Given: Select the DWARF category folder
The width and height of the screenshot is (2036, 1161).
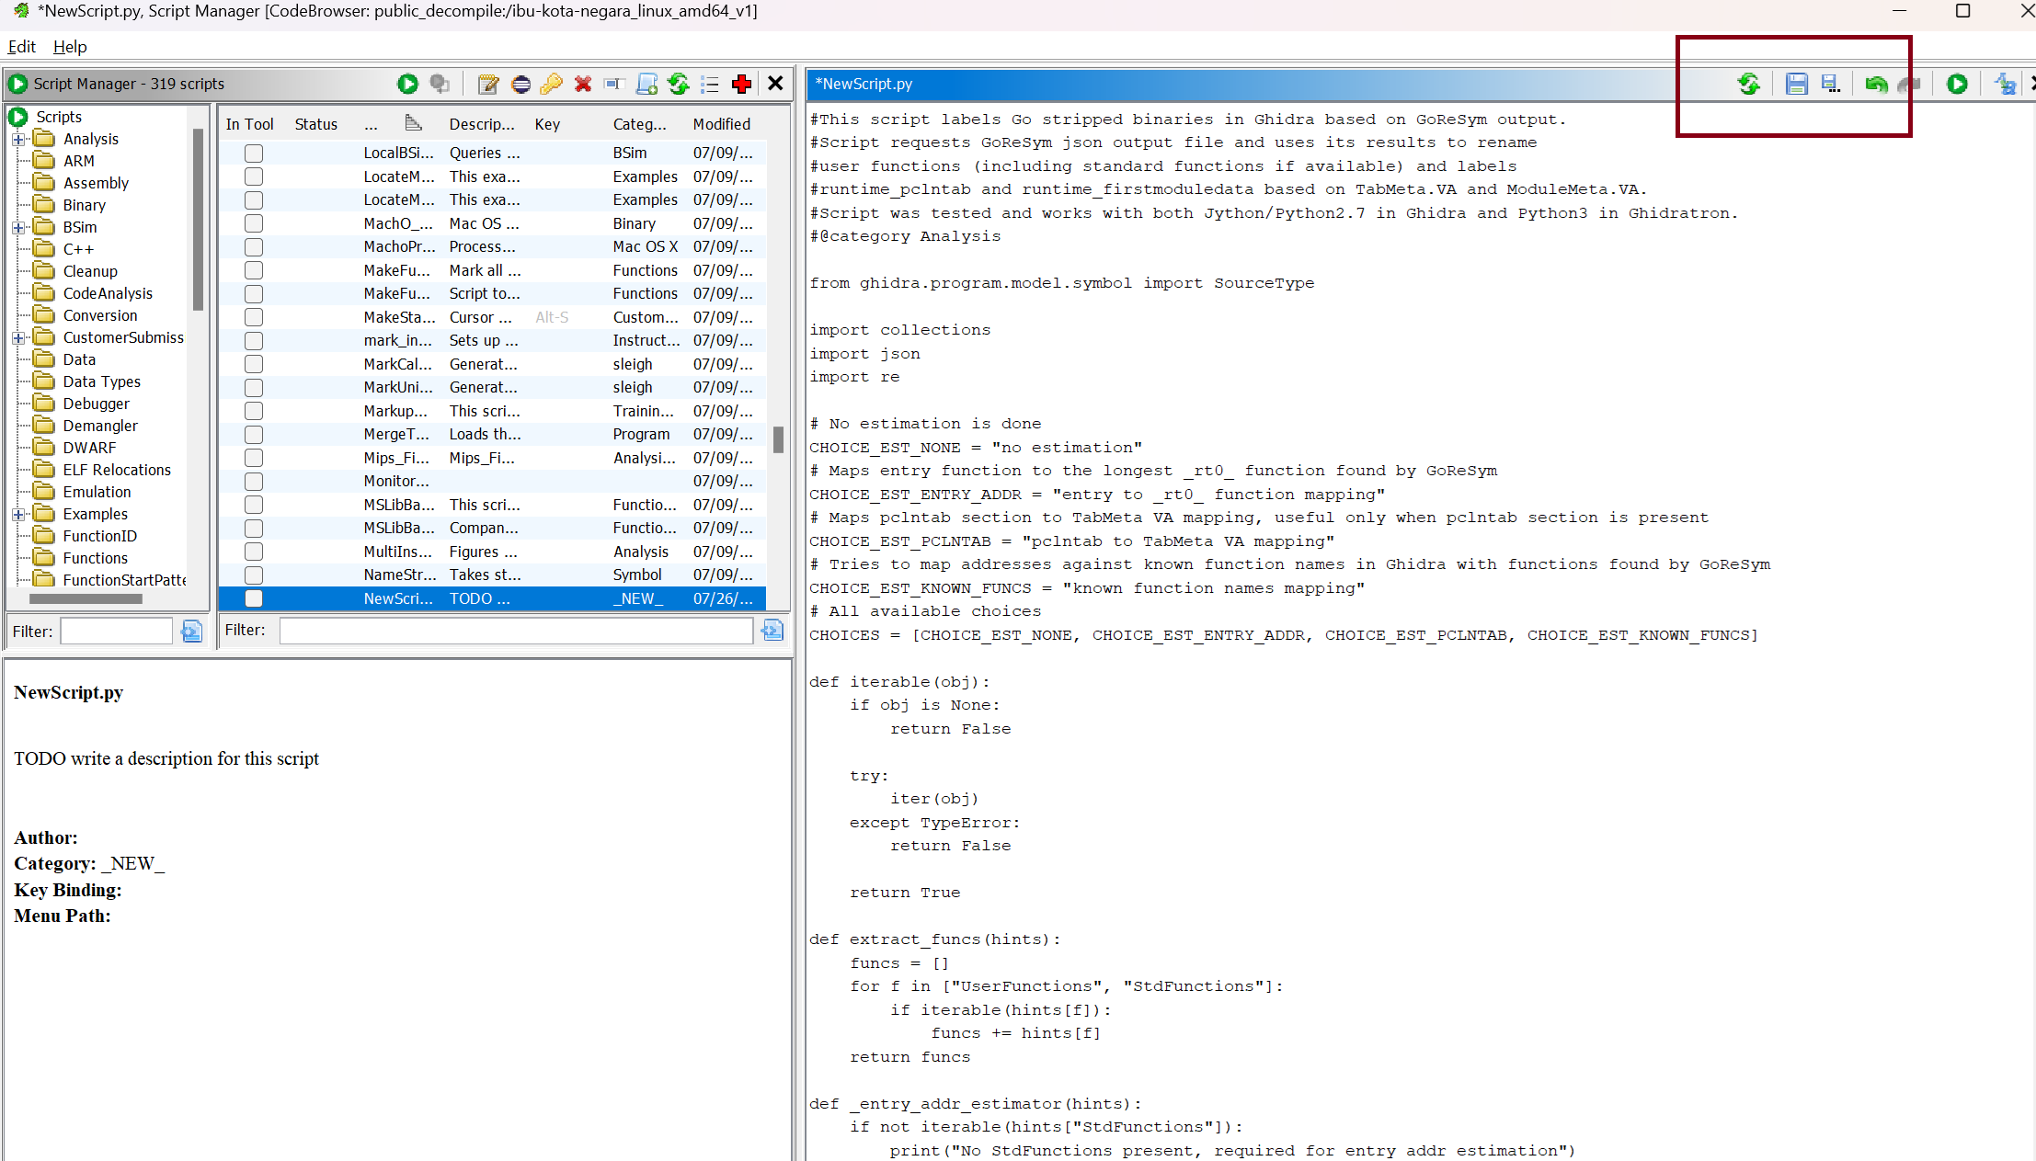Looking at the screenshot, I should click(89, 448).
